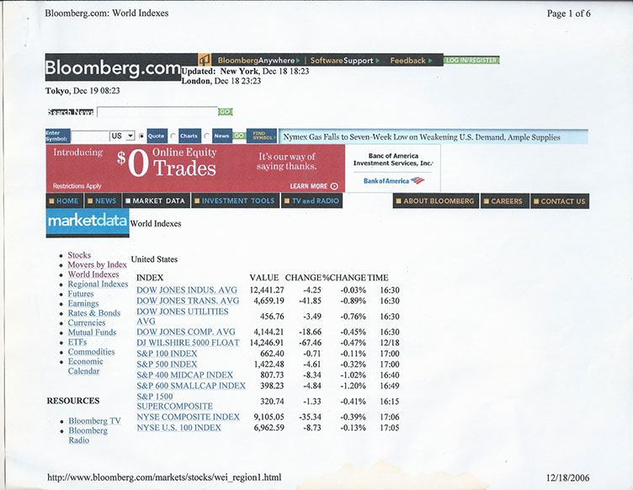Image resolution: width=633 pixels, height=490 pixels.
Task: Open the Economic Calendar link
Action: pos(85,366)
